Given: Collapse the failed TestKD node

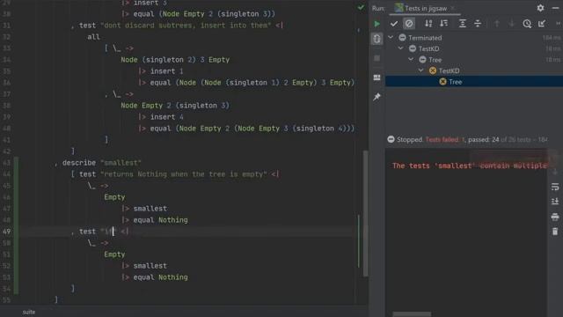Looking at the screenshot, I should tap(420, 70).
